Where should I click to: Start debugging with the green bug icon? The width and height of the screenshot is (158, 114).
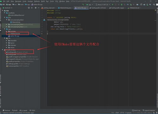(x=122, y=4)
